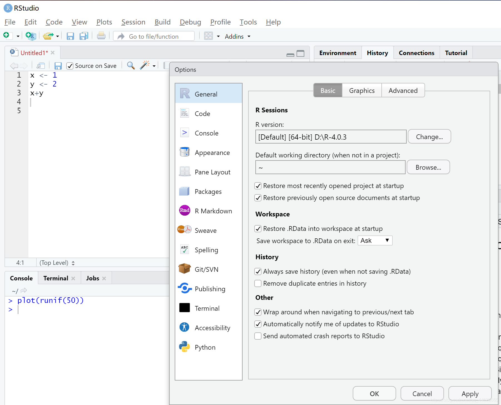Click the Code Tools magic wand icon
501x405 pixels.
pyautogui.click(x=144, y=65)
